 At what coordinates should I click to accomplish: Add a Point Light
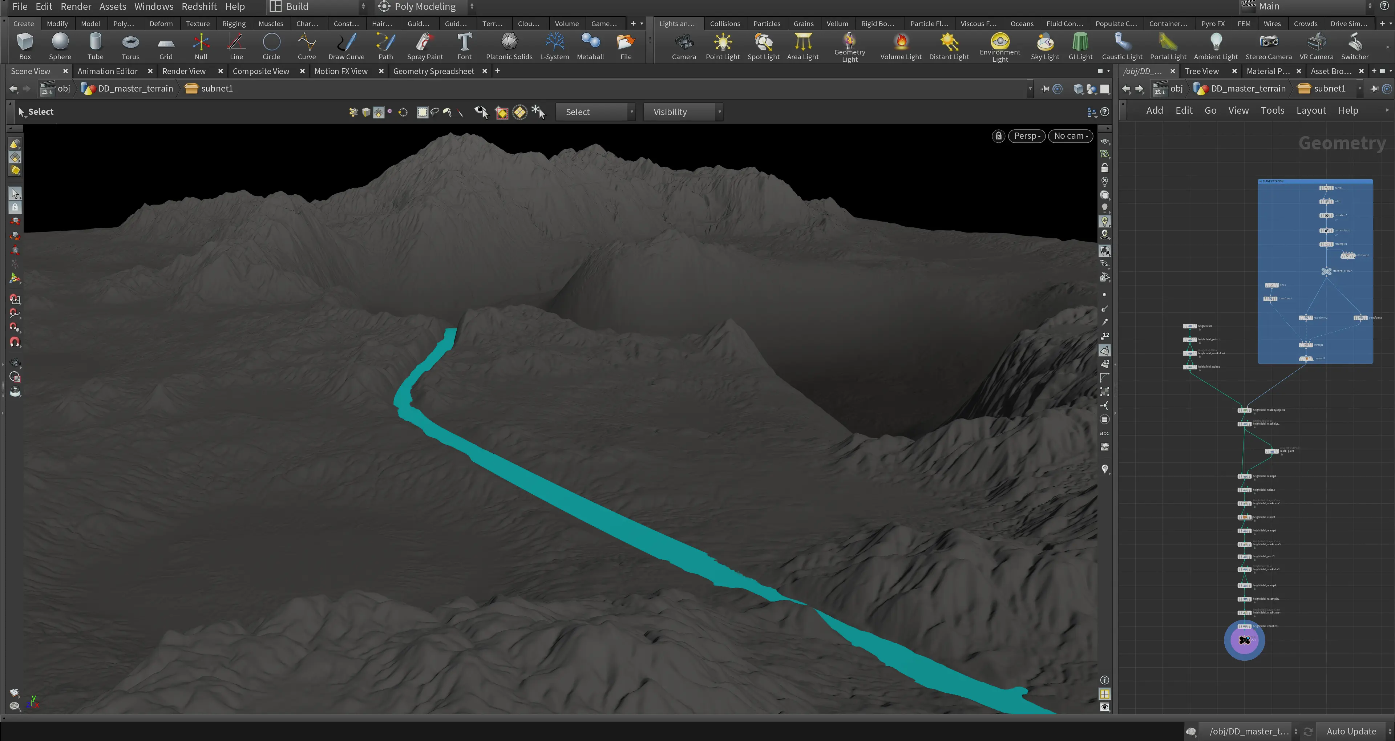pyautogui.click(x=723, y=46)
